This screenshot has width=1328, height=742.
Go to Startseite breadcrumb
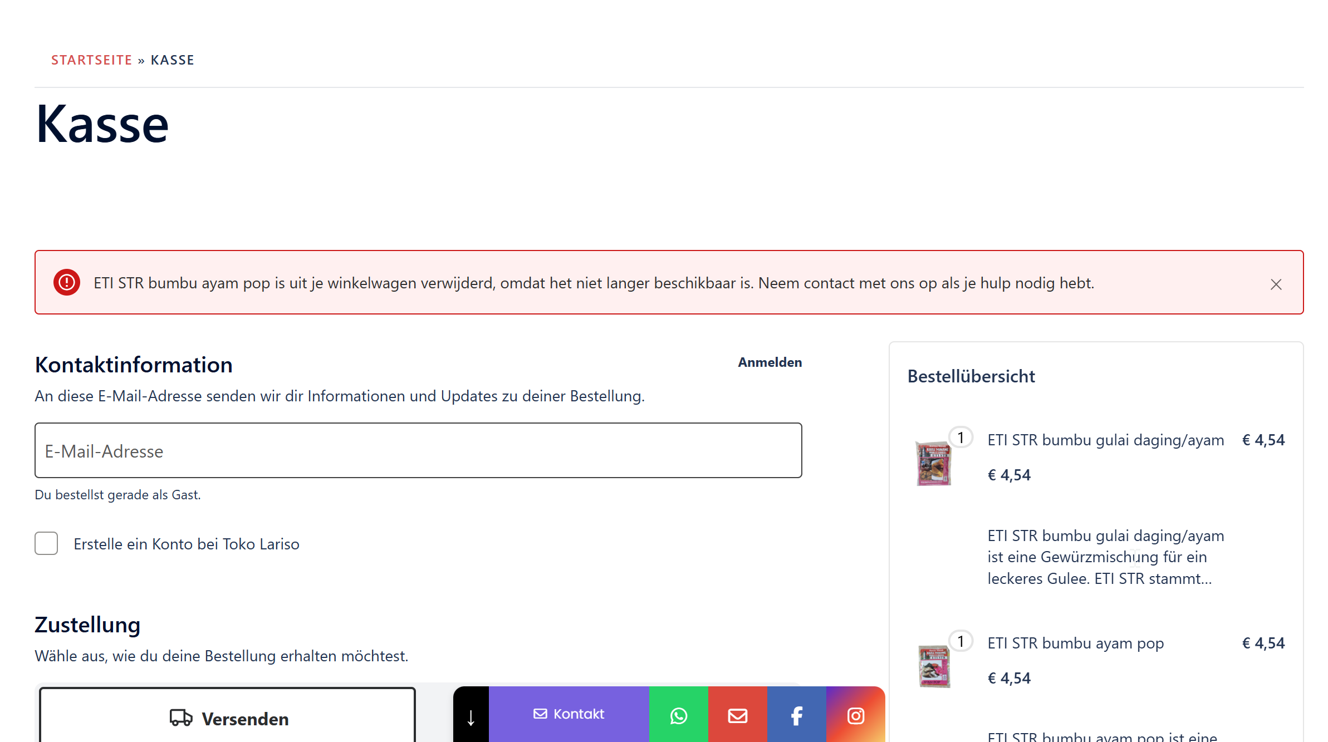(92, 60)
